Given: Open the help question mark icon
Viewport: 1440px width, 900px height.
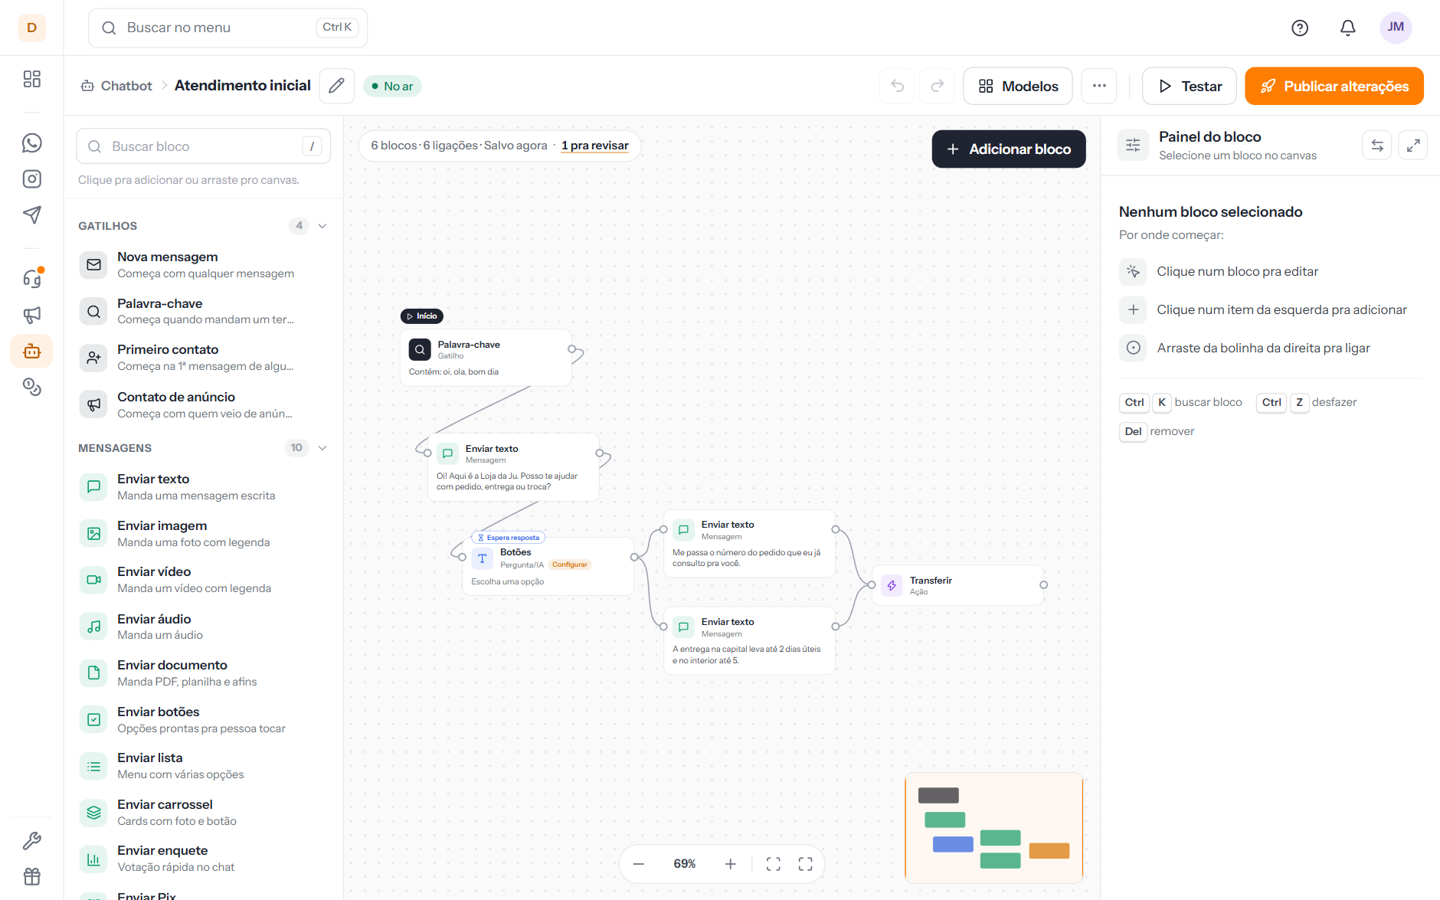Looking at the screenshot, I should pos(1300,28).
